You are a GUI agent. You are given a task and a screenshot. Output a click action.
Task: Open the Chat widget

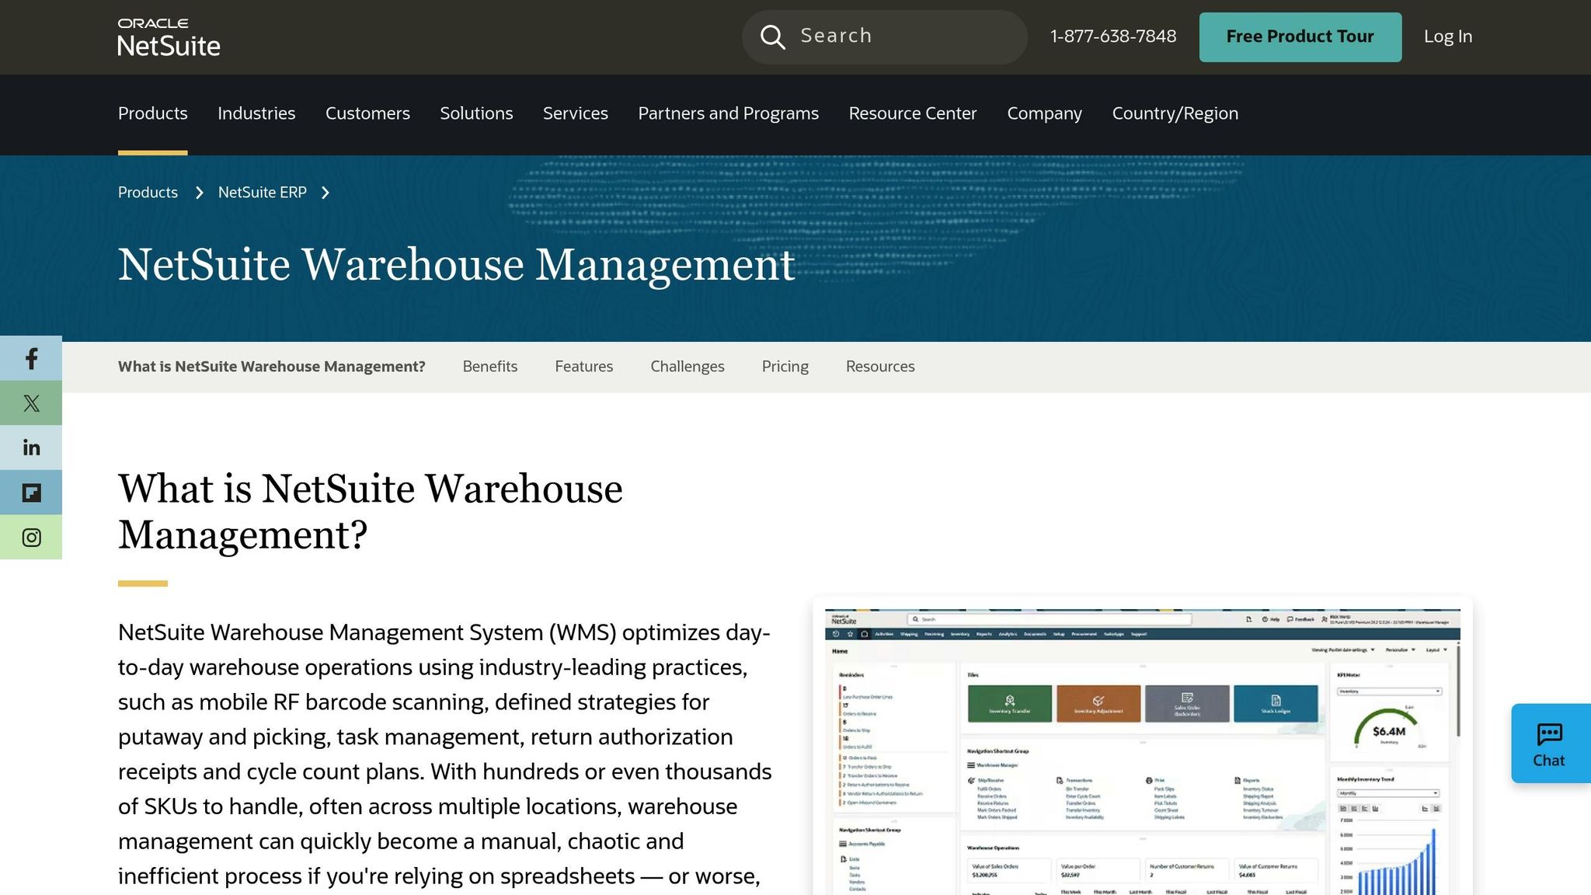coord(1551,744)
